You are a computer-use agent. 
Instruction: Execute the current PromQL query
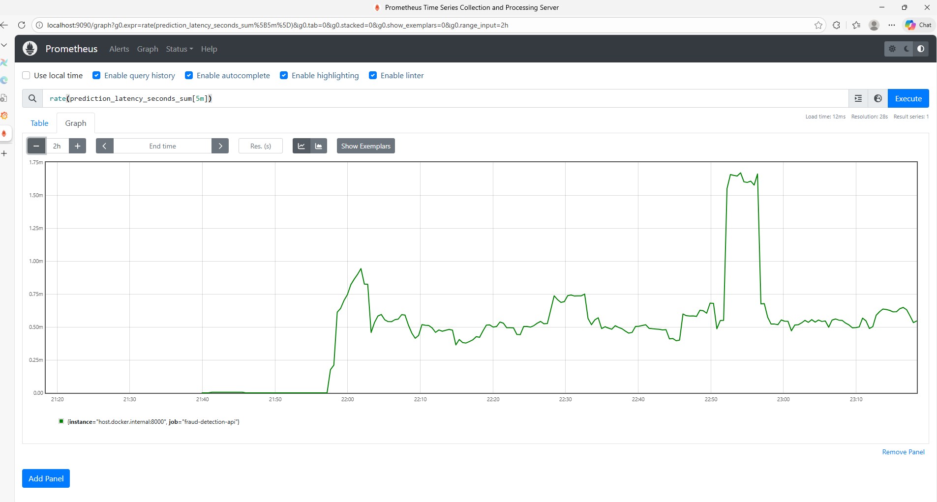[908, 98]
